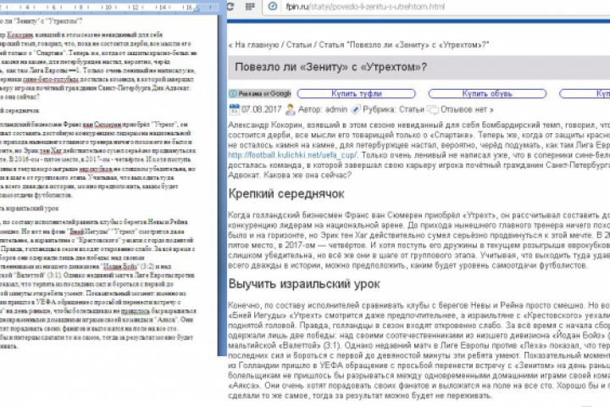Open the 'Статьи' rubric link next to 'Рубрика'
Viewport: 610px width, 407px height.
click(412, 109)
